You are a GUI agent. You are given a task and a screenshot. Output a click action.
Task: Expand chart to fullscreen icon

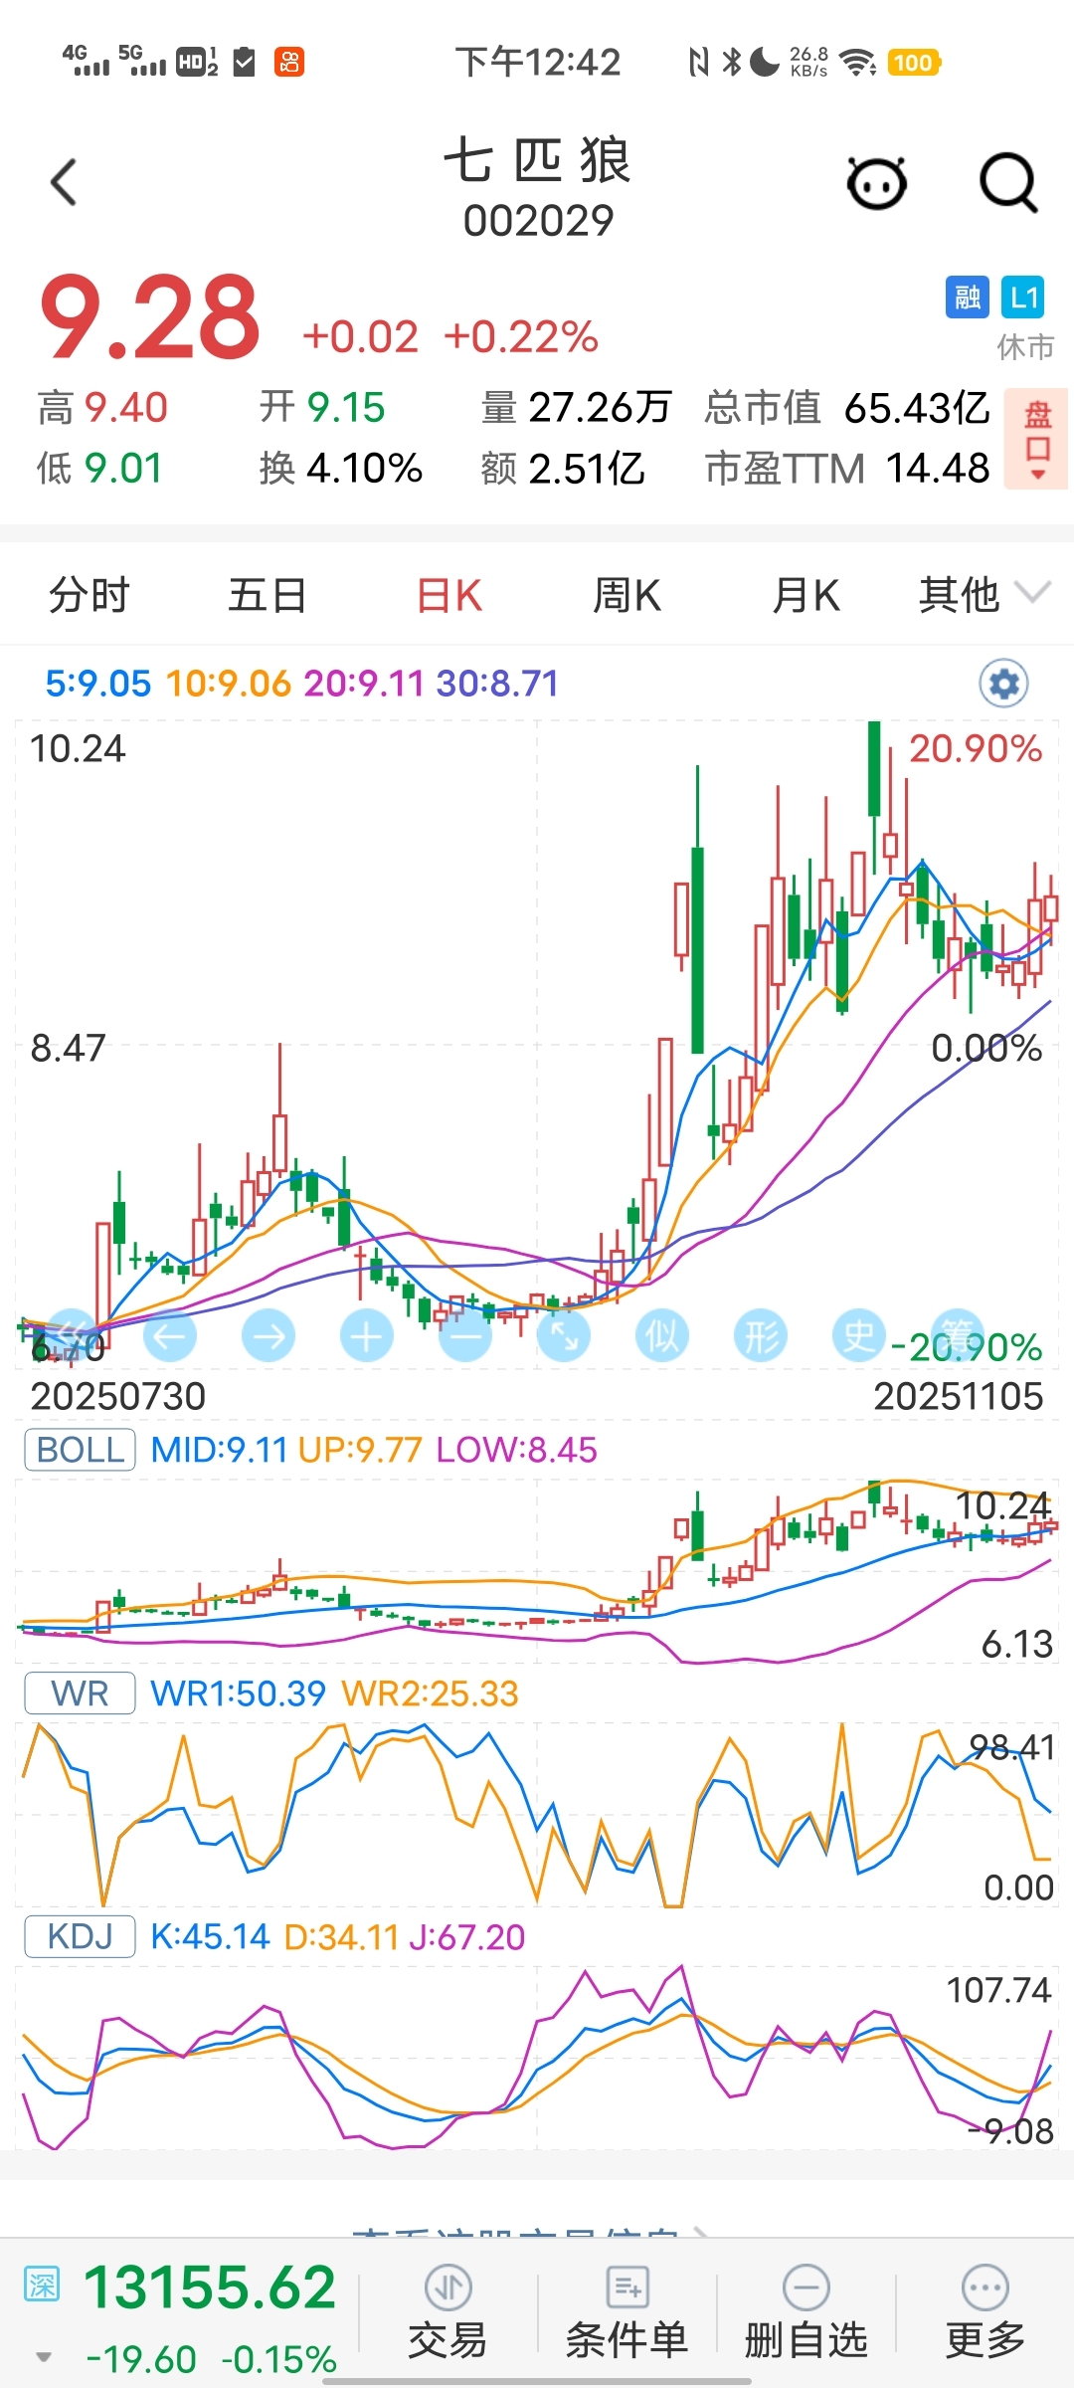pyautogui.click(x=564, y=1336)
